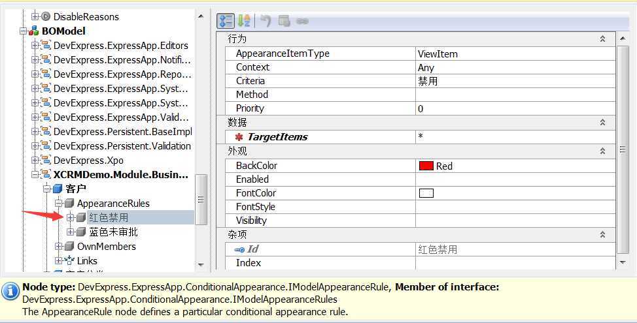Viewport: 637px width, 323px height.
Task: Click property grid scroll down arrow
Action: coord(623,263)
